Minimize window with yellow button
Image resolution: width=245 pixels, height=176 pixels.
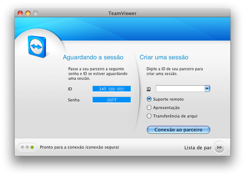(28, 13)
